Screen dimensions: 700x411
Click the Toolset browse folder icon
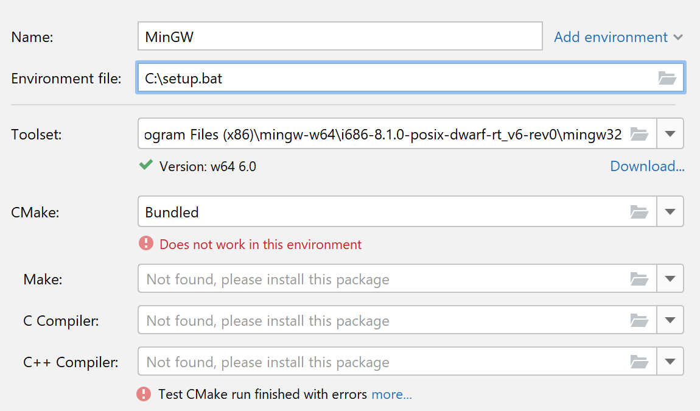639,134
